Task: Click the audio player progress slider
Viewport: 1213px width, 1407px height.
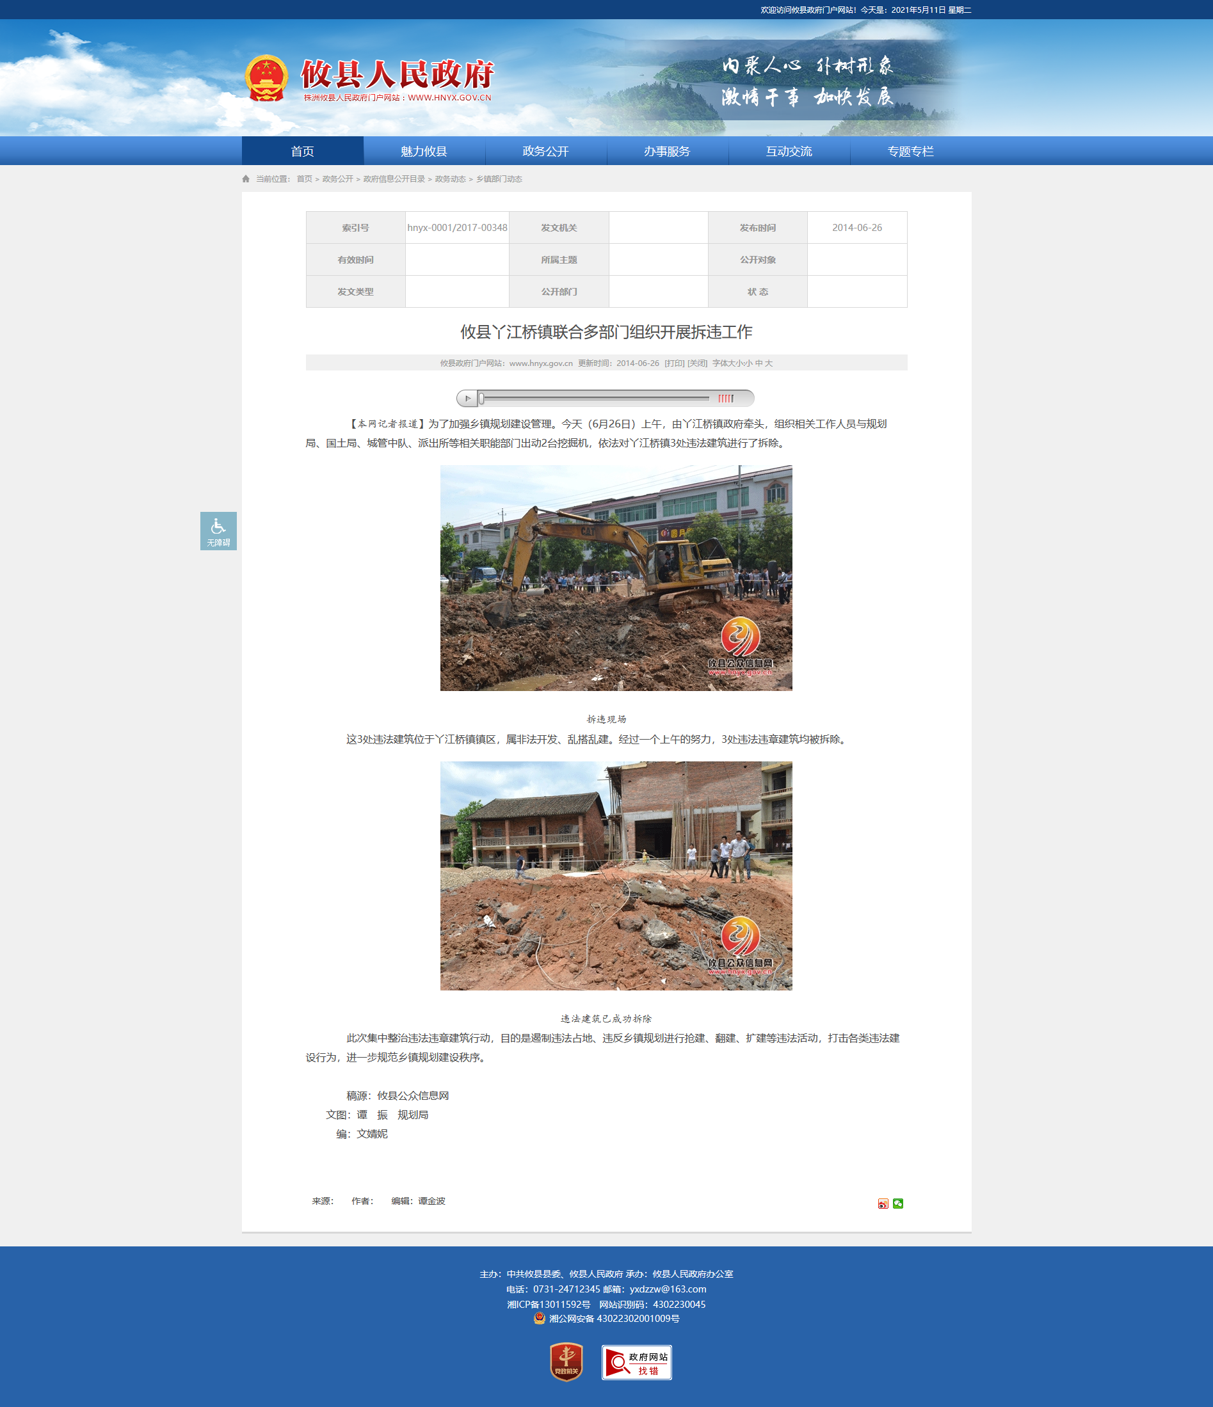Action: click(x=593, y=399)
